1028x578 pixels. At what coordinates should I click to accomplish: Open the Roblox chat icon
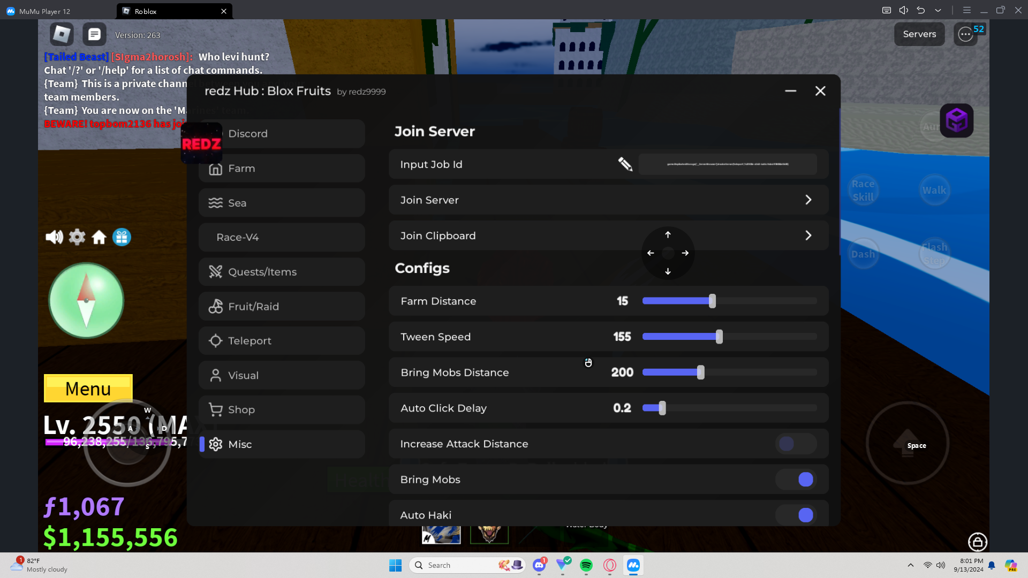[x=94, y=34]
